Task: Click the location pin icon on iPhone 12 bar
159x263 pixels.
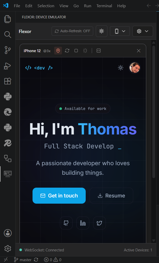Action: pyautogui.click(x=58, y=51)
